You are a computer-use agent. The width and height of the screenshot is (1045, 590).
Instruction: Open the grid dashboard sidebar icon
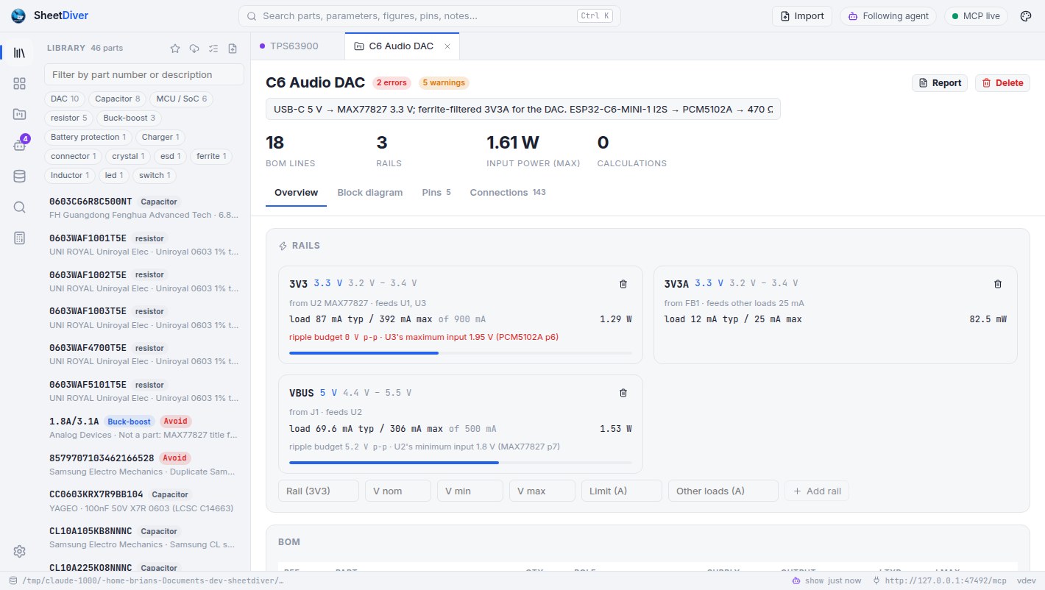tap(20, 84)
